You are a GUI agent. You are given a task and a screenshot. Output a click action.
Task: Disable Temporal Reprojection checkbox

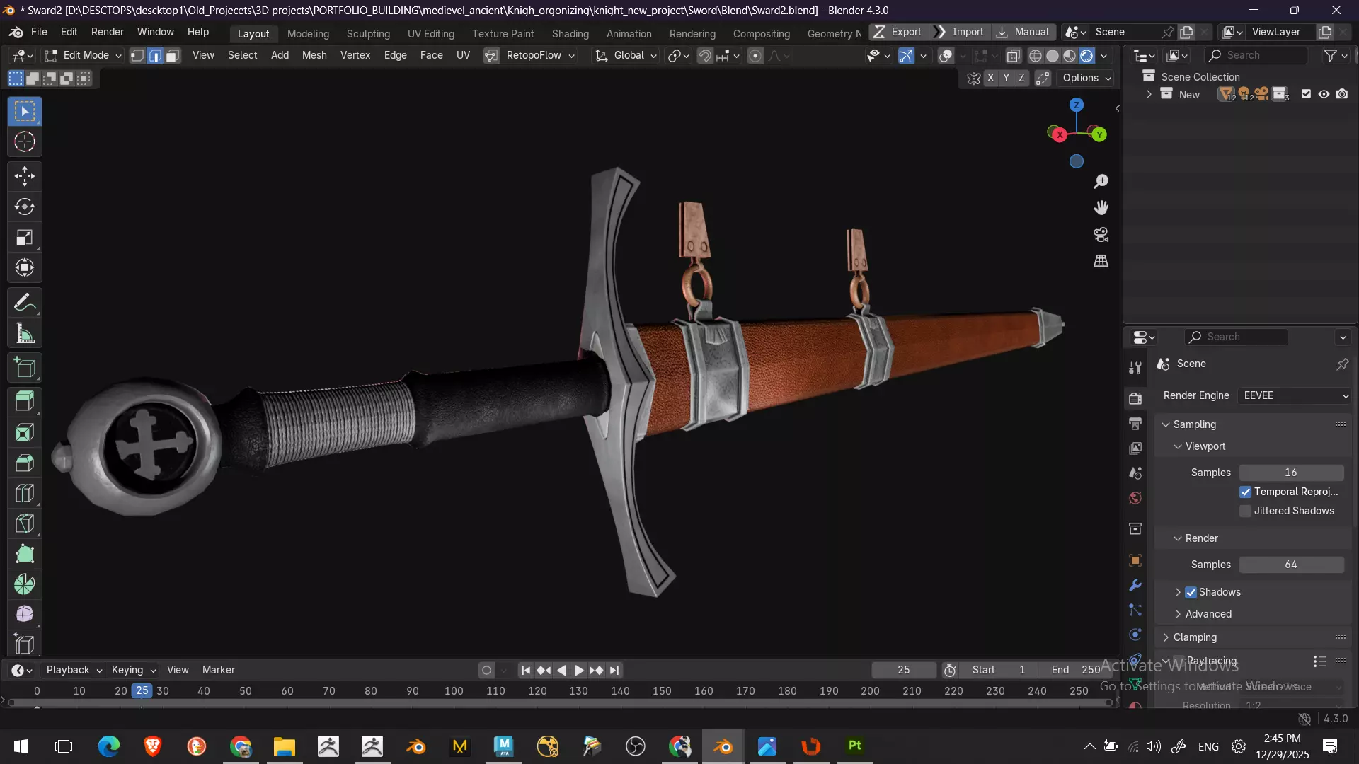coord(1245,492)
